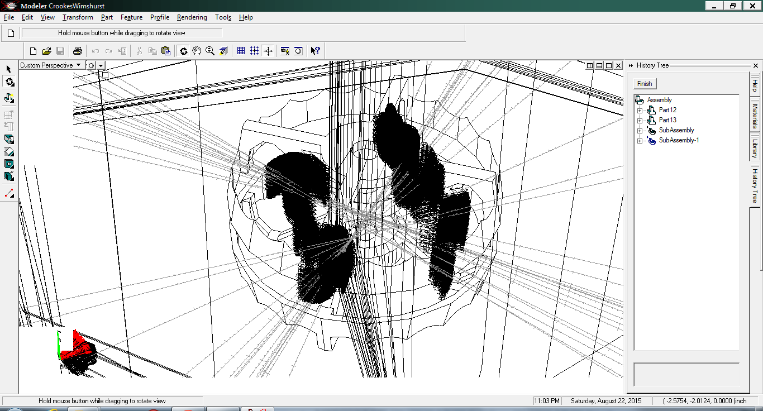The image size is (763, 411).
Task: Open the Custom Perspective view dropdown
Action: click(51, 65)
